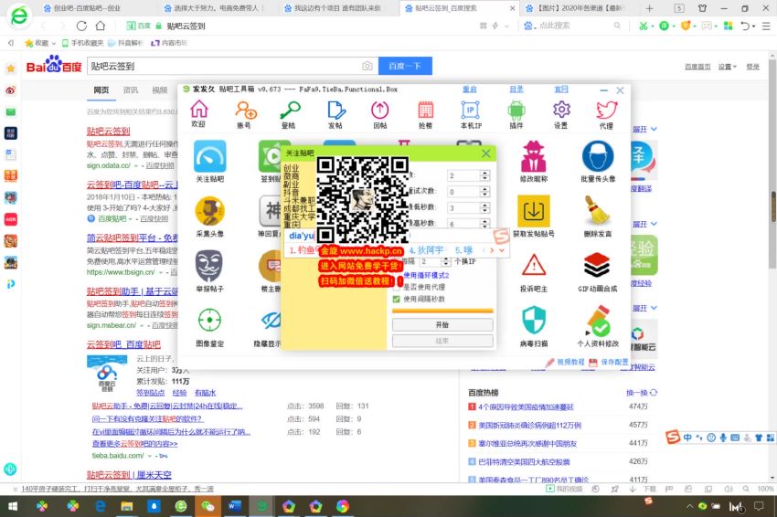
Task: Open the 代理 bird icon
Action: pyautogui.click(x=607, y=114)
